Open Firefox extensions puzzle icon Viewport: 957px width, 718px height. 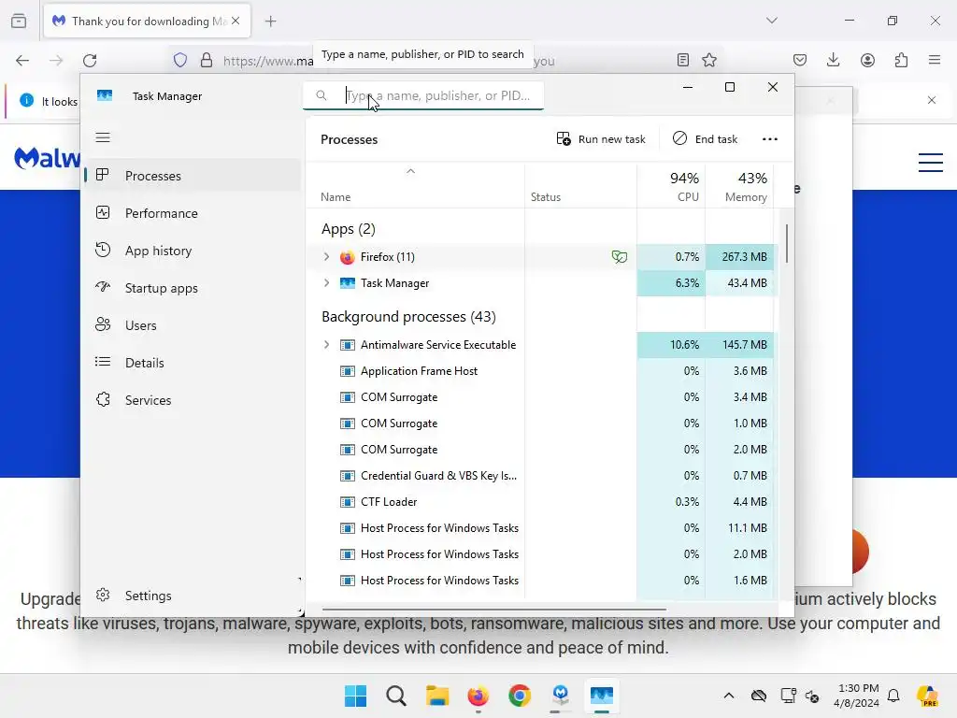coord(901,60)
